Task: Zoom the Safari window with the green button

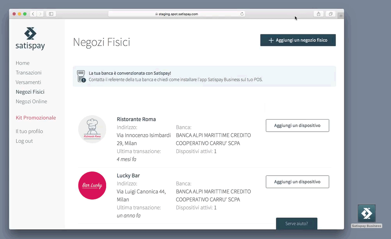Action: pos(25,14)
